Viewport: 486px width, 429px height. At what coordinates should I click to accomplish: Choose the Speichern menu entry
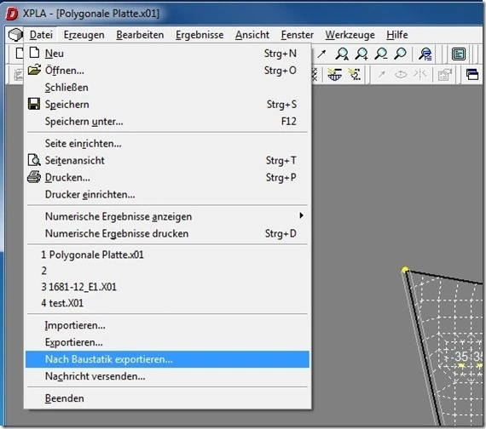[167, 105]
